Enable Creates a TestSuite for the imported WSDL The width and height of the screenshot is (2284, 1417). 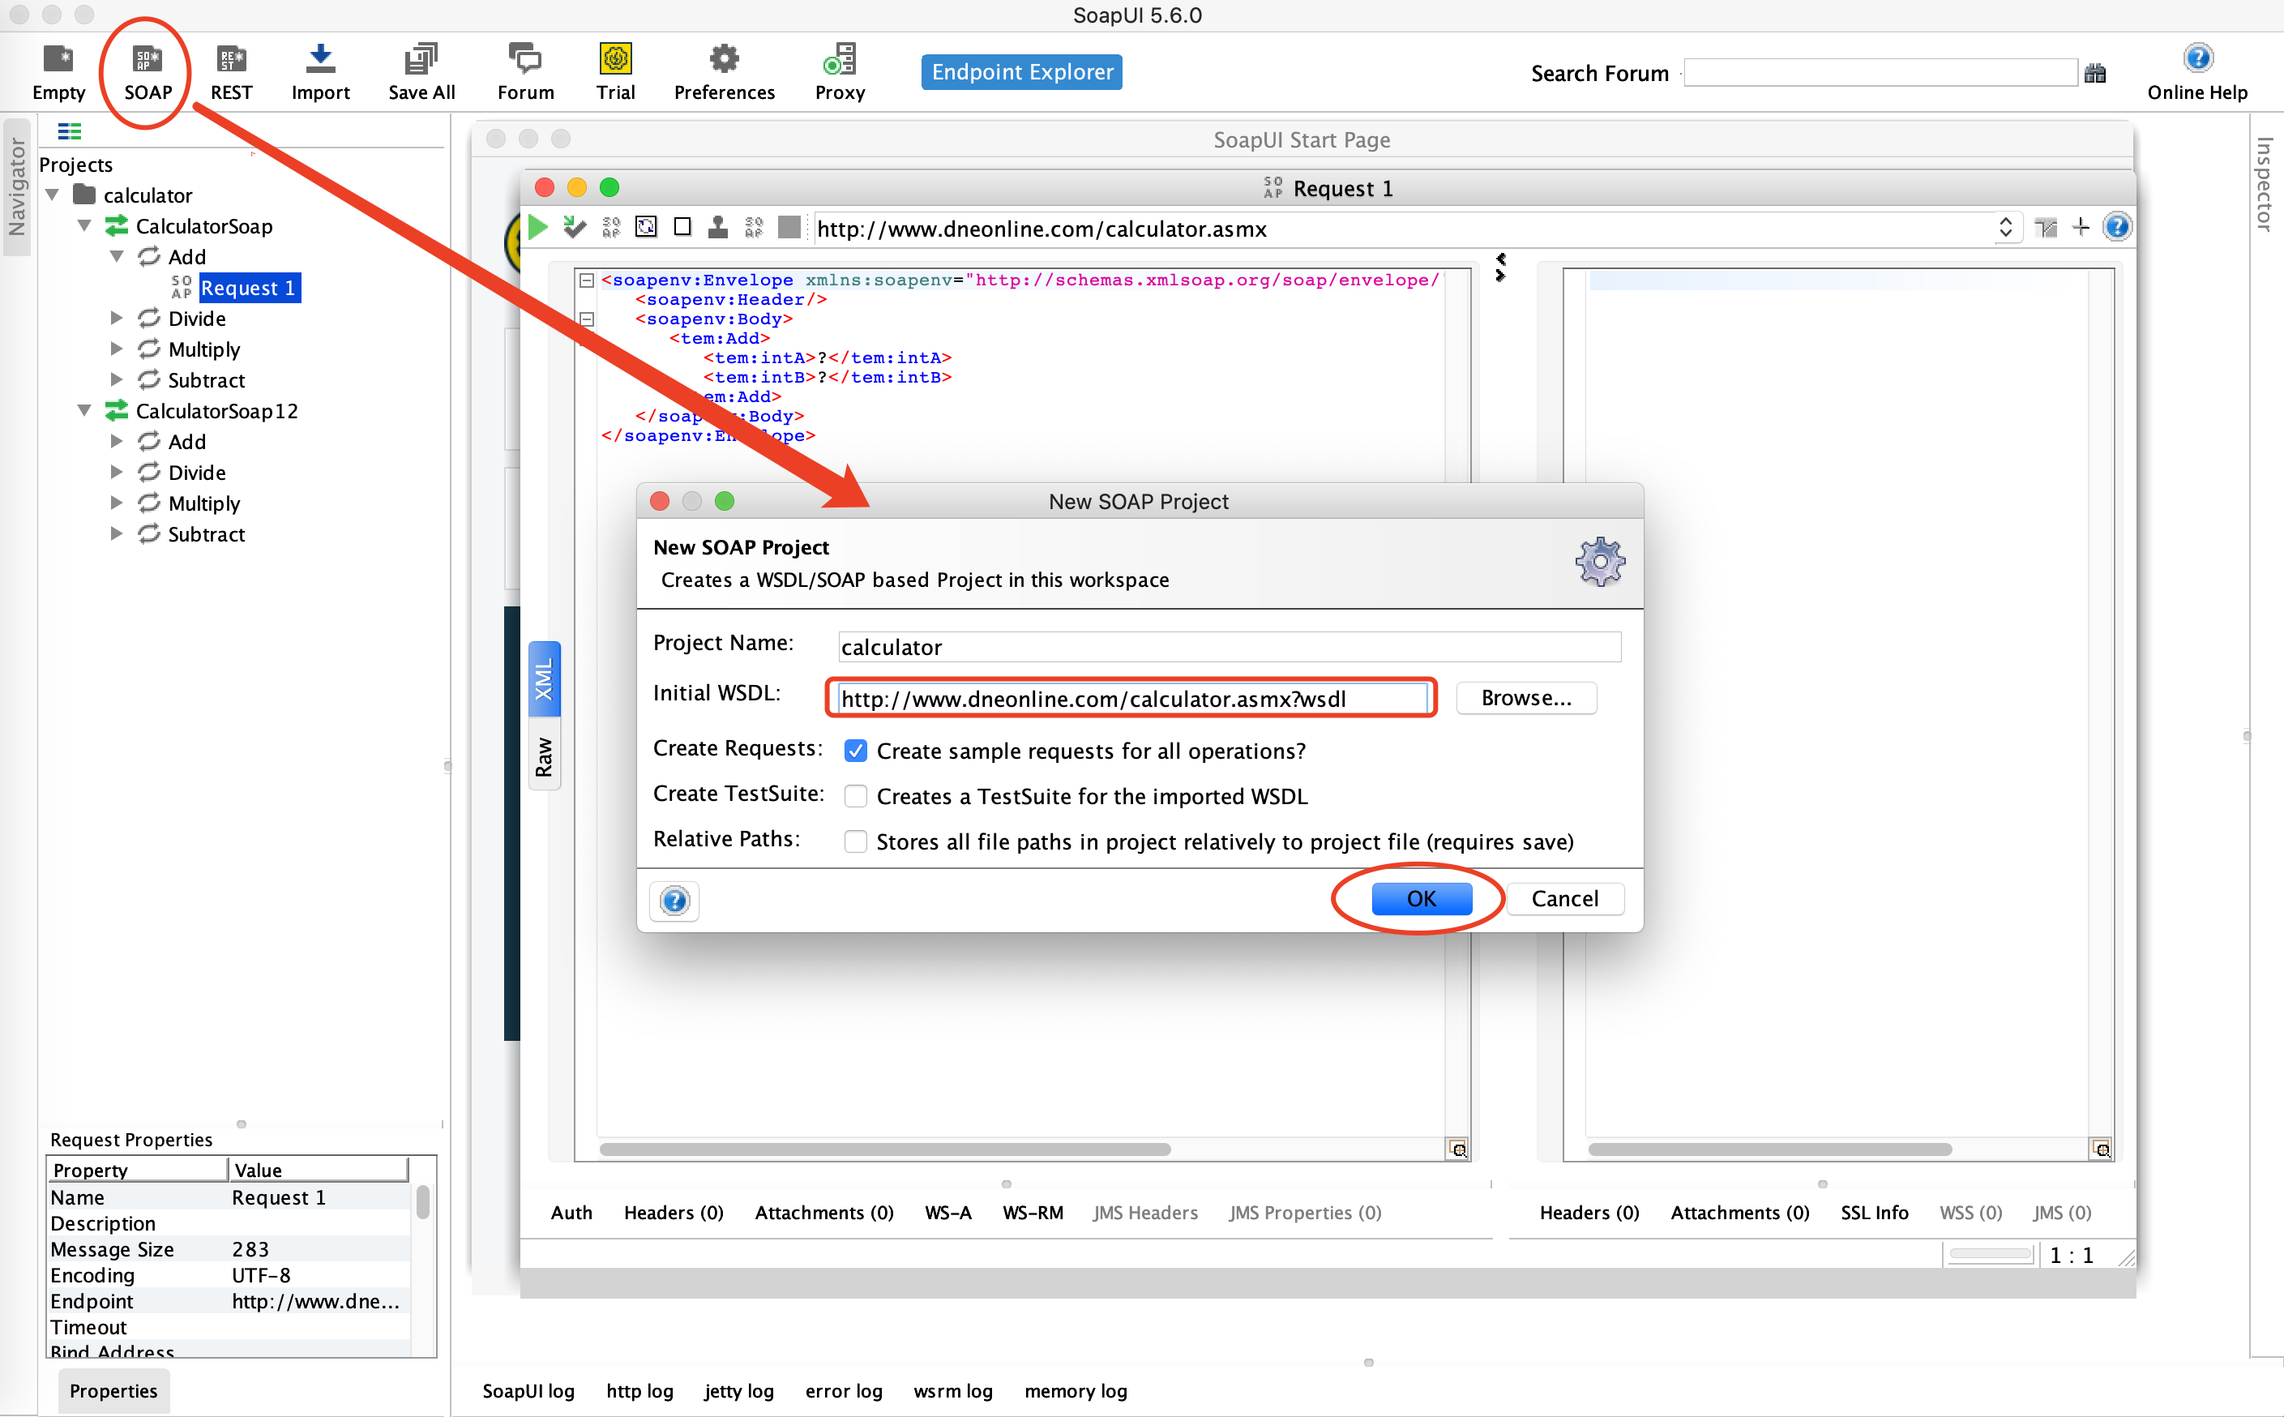[855, 796]
